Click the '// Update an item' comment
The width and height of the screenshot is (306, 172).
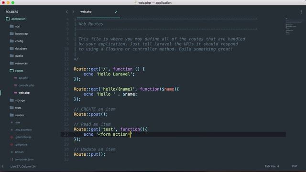click(x=95, y=150)
